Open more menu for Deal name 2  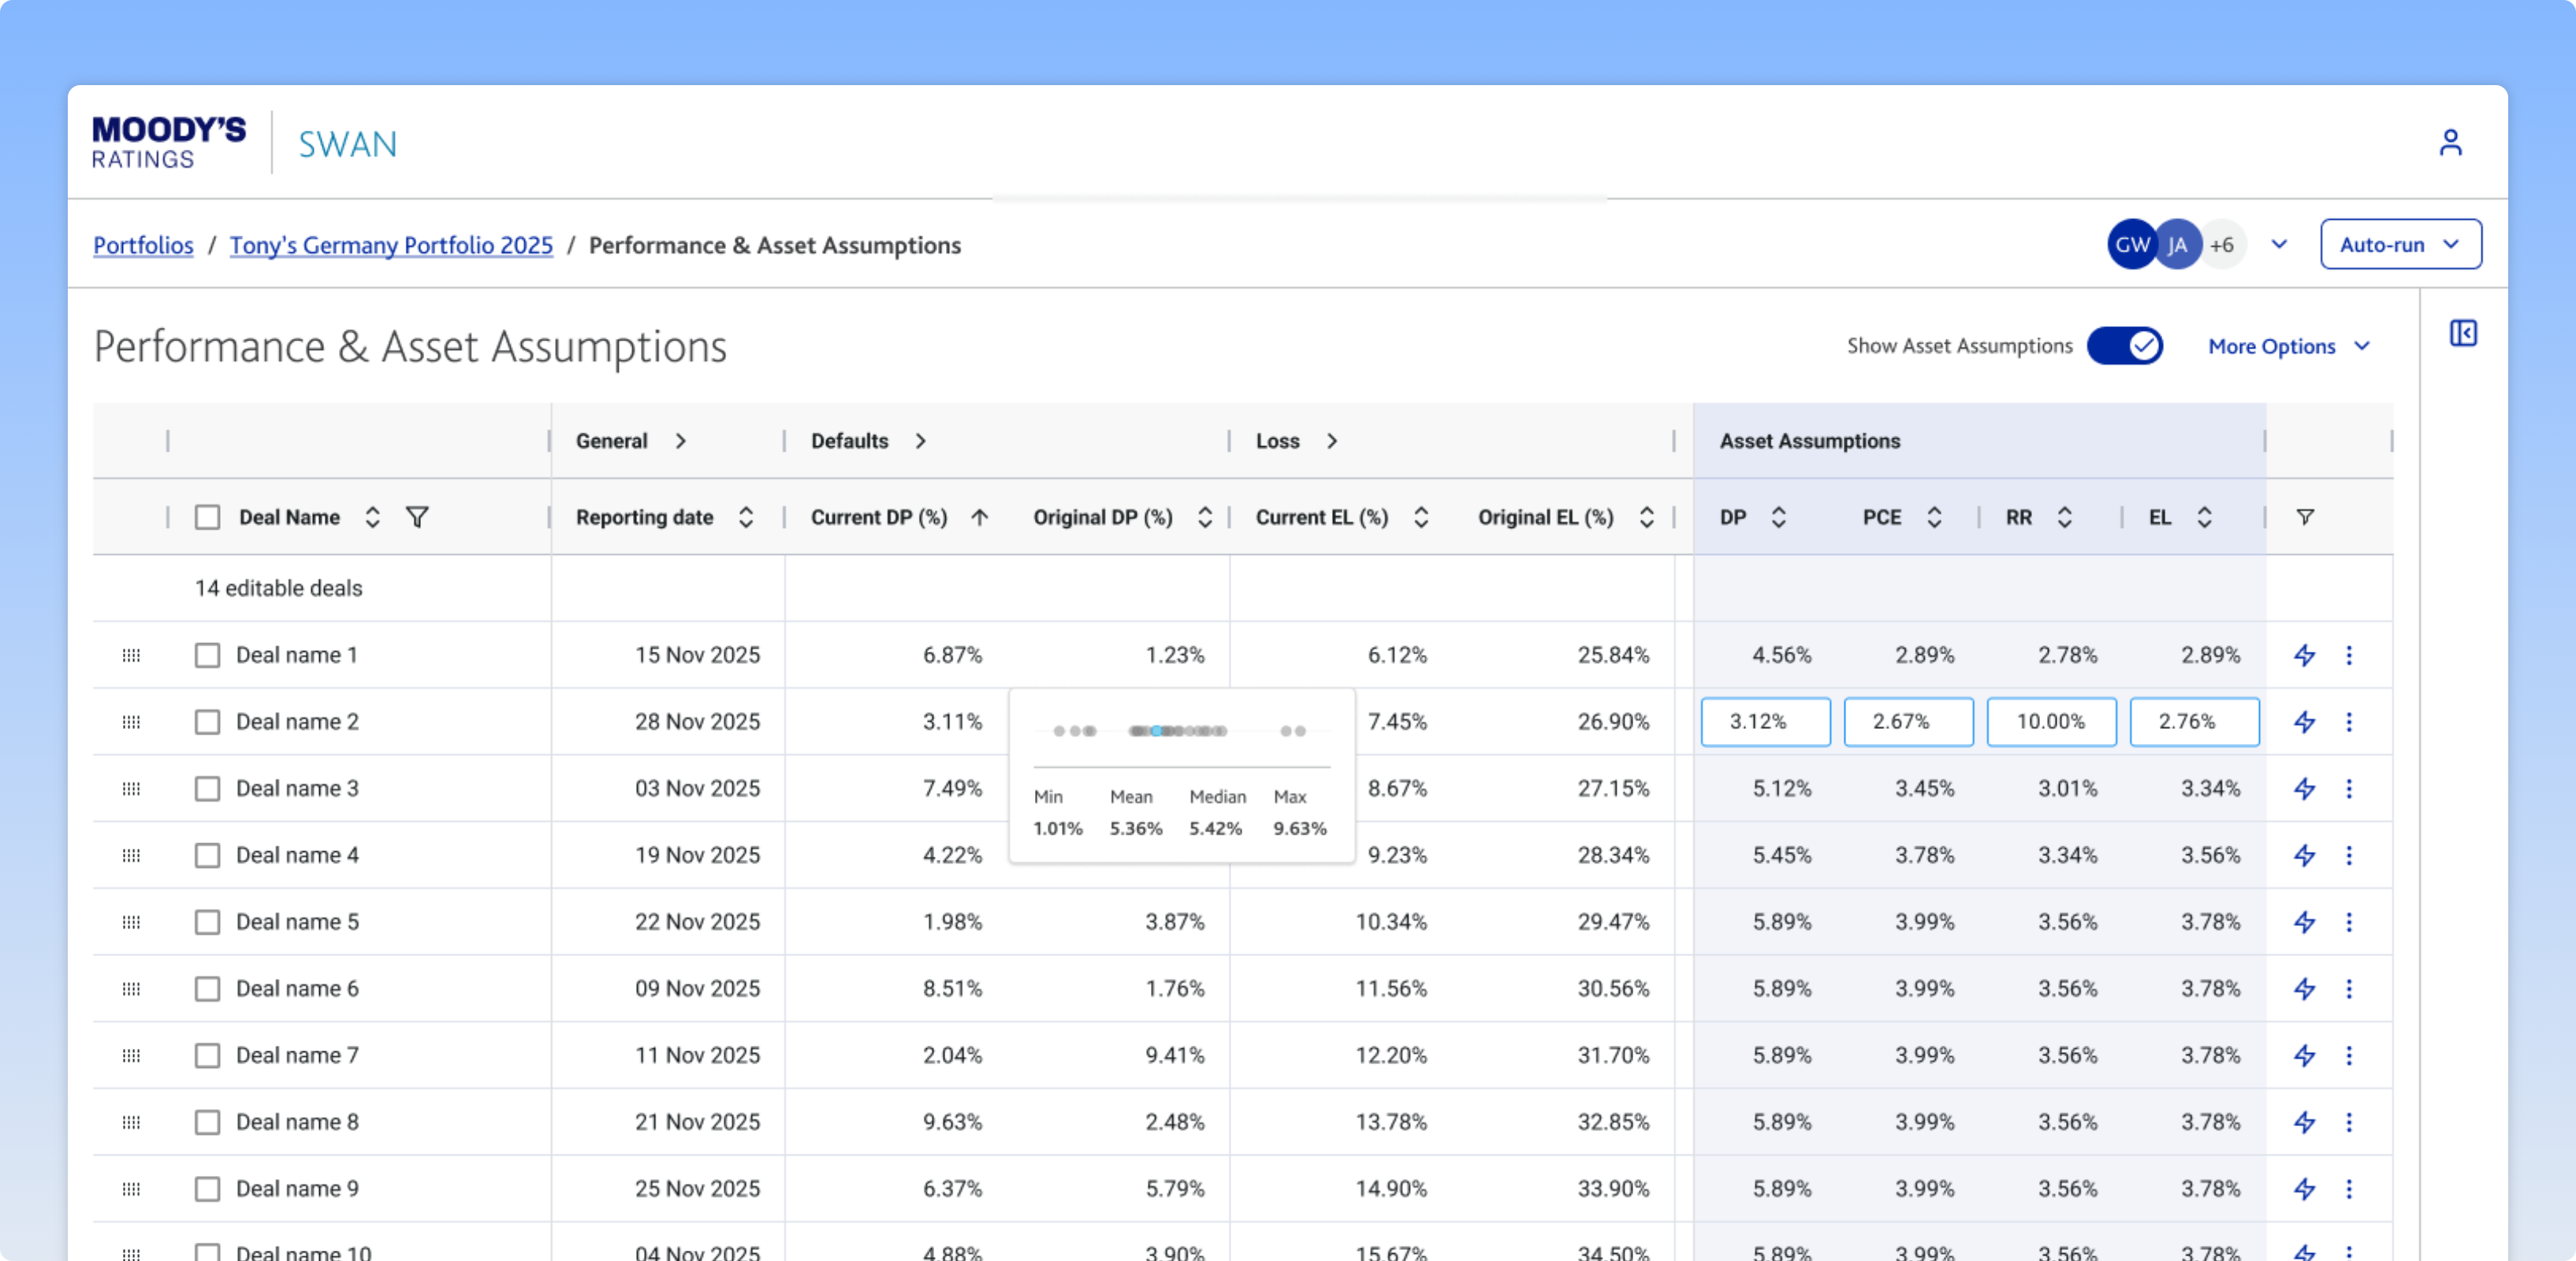coord(2349,722)
